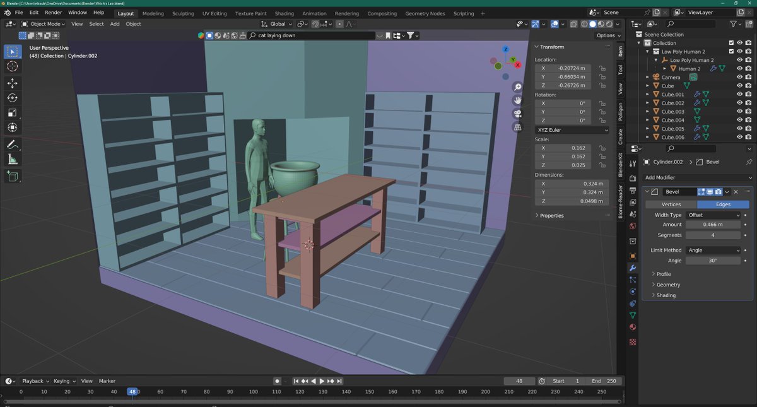Select the Measure tool

(13, 160)
